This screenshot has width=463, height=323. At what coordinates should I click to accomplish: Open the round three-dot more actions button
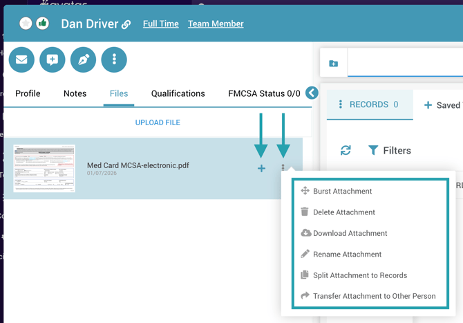click(114, 59)
